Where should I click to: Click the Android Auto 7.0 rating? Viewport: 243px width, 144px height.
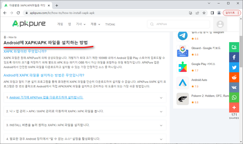[x=195, y=86]
